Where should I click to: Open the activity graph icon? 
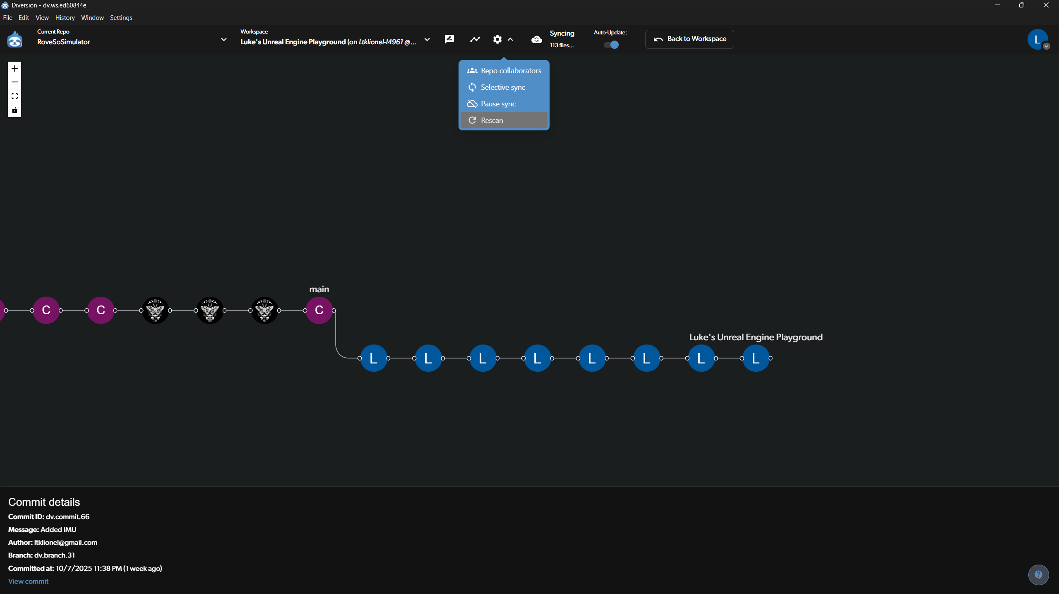(x=475, y=39)
